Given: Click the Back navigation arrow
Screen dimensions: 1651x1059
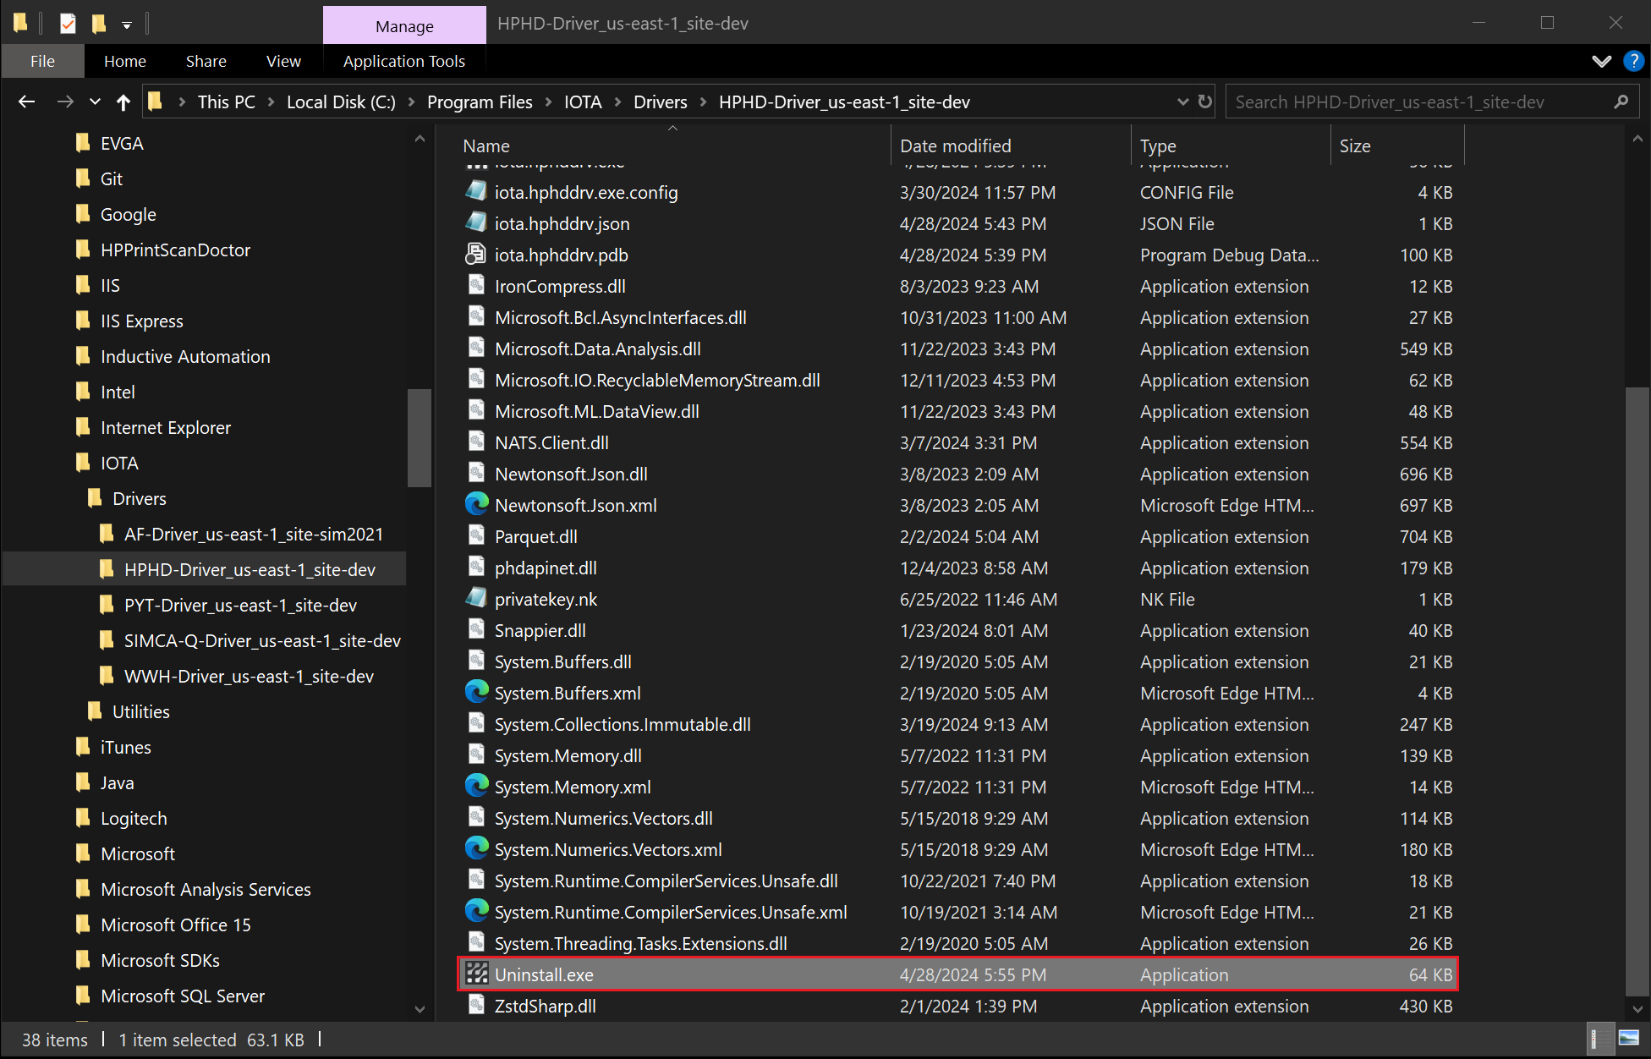Looking at the screenshot, I should pos(27,102).
